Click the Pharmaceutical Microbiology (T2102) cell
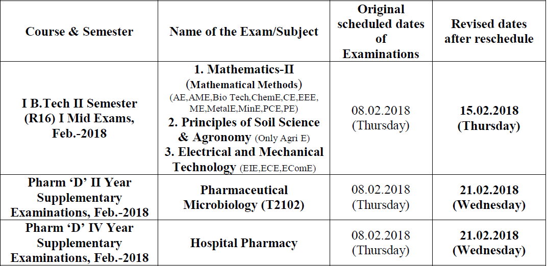The width and height of the screenshot is (547, 266). (x=244, y=197)
